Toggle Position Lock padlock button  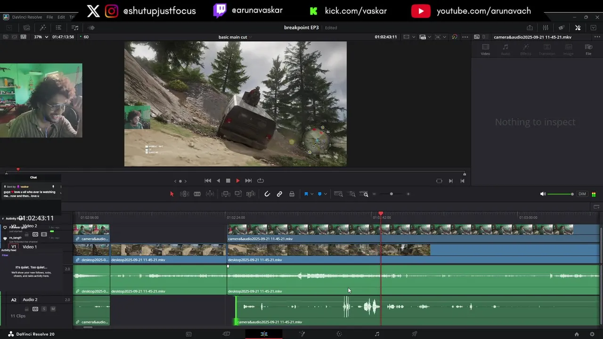coord(292,194)
